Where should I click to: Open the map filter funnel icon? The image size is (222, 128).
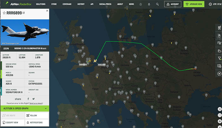[x=219, y=58]
